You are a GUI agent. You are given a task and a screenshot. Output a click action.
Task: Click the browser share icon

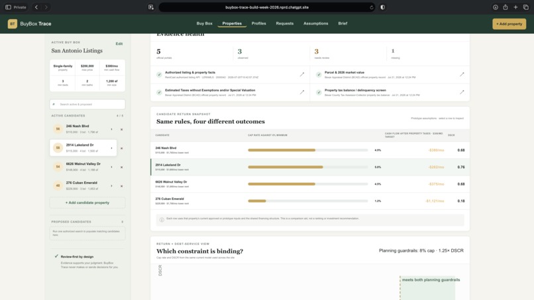pos(506,7)
